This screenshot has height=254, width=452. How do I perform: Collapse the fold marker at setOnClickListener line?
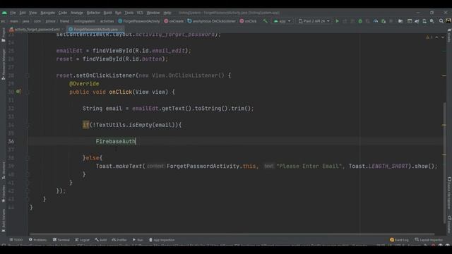tap(28, 75)
